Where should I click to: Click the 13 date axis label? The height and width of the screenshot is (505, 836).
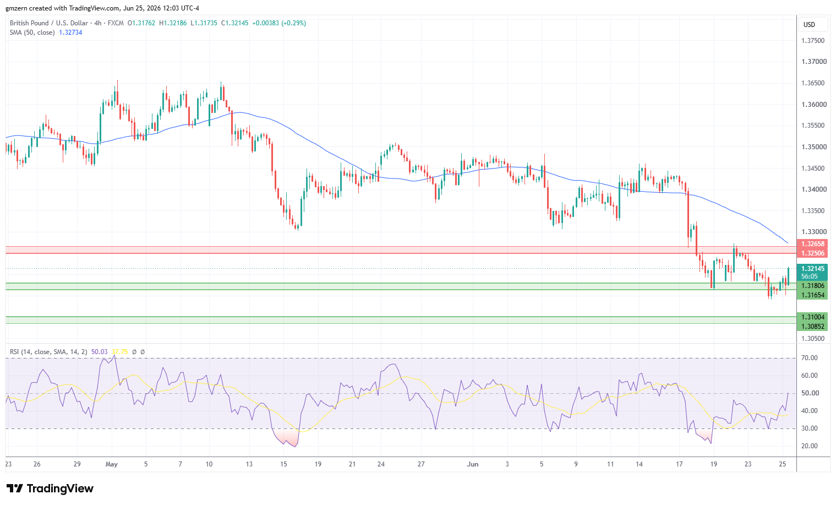pos(249,464)
